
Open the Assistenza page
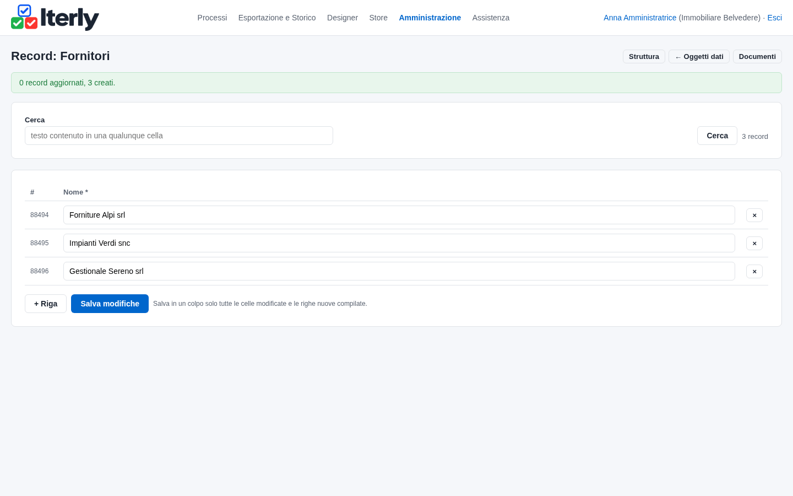[x=491, y=18]
